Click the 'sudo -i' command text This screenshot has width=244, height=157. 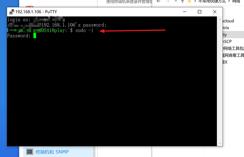(84, 30)
